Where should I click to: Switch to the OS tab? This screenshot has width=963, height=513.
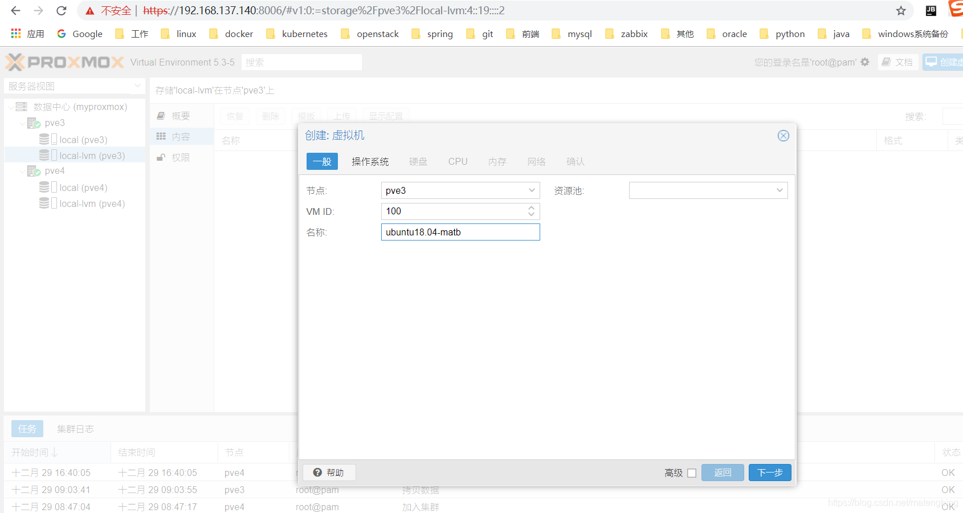tap(370, 161)
